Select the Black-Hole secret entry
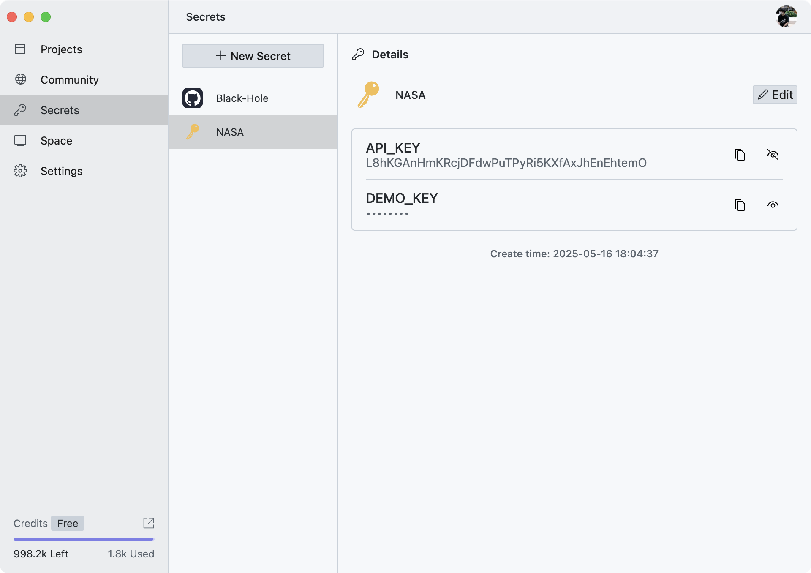 [x=242, y=98]
